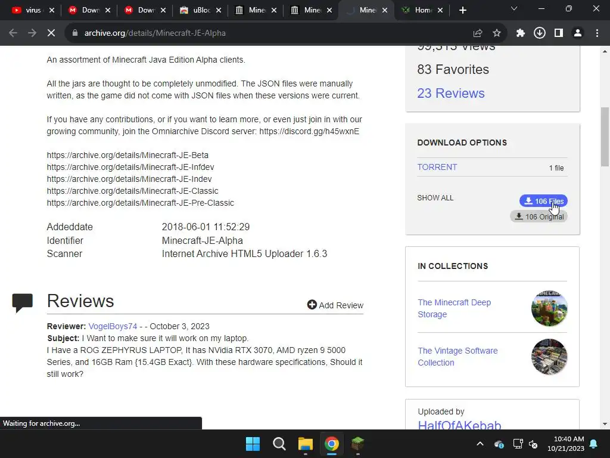
Task: Close the YouTube 'virus' tab
Action: 52,10
